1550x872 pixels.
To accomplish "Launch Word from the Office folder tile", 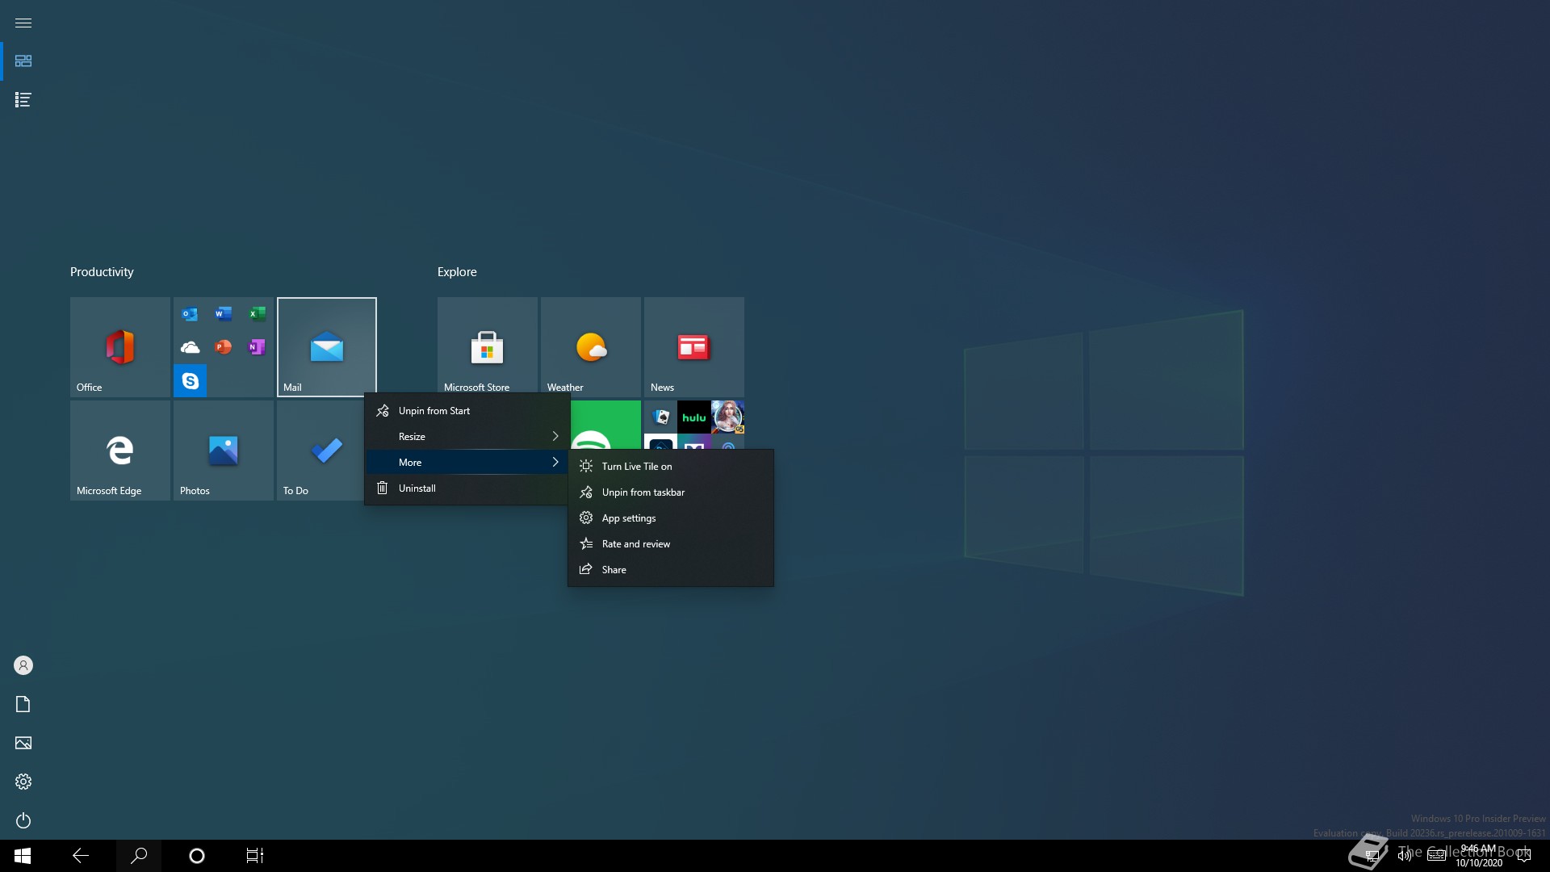I will [224, 314].
